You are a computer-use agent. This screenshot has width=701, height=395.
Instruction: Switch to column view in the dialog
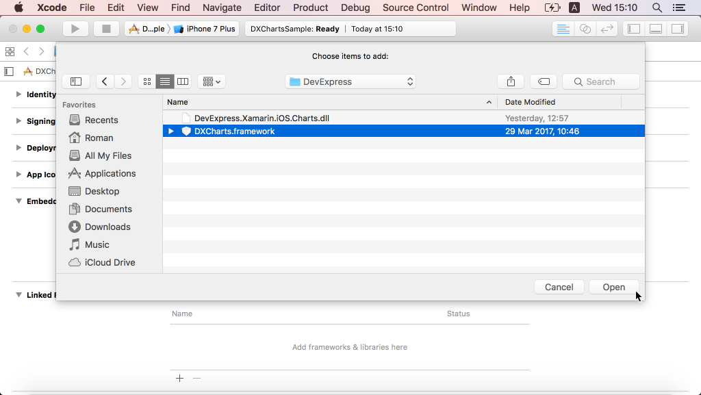[x=182, y=81]
